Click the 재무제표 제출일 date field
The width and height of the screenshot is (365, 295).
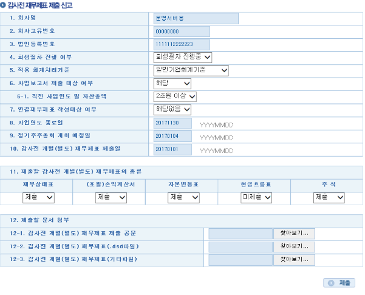click(172, 149)
